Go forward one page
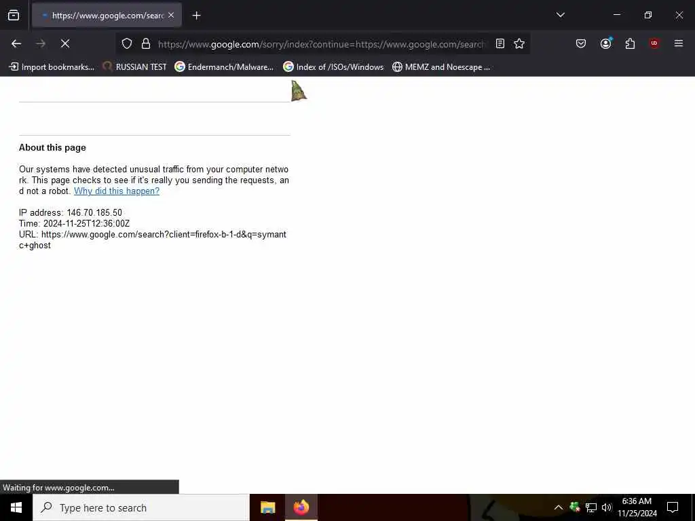This screenshot has height=521, width=695. tap(41, 43)
